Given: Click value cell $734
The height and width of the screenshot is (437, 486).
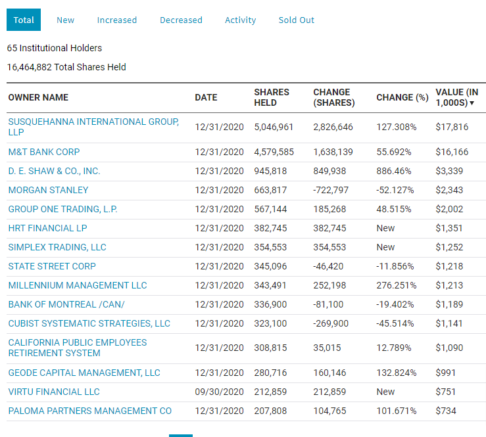Looking at the screenshot, I should pyautogui.click(x=446, y=411).
